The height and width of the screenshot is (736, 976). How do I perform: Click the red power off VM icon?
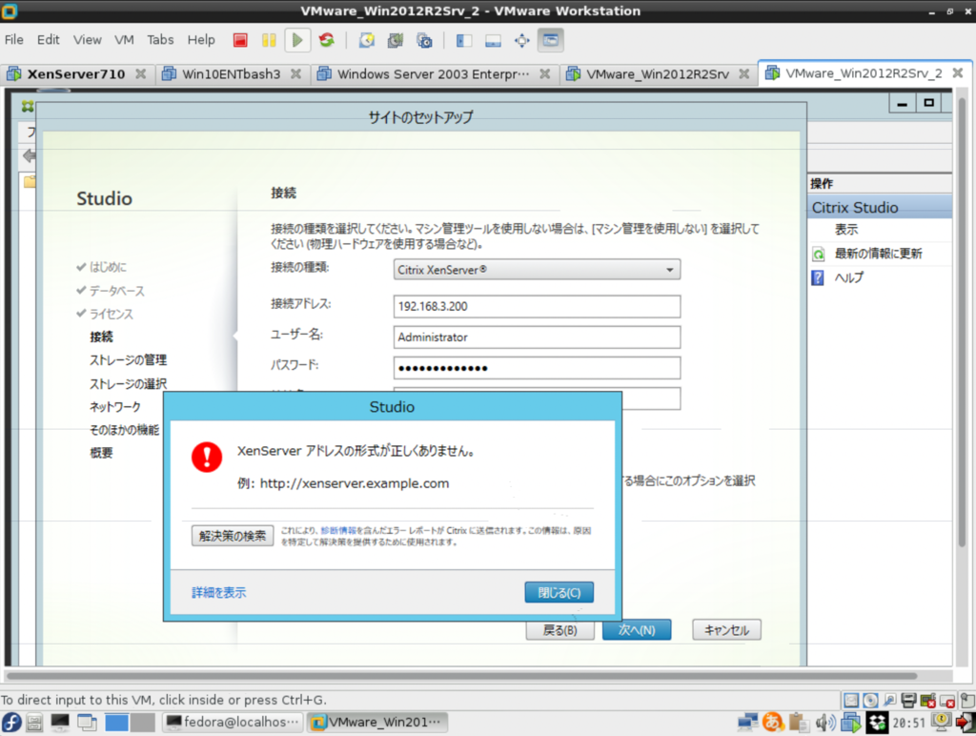[x=239, y=40]
